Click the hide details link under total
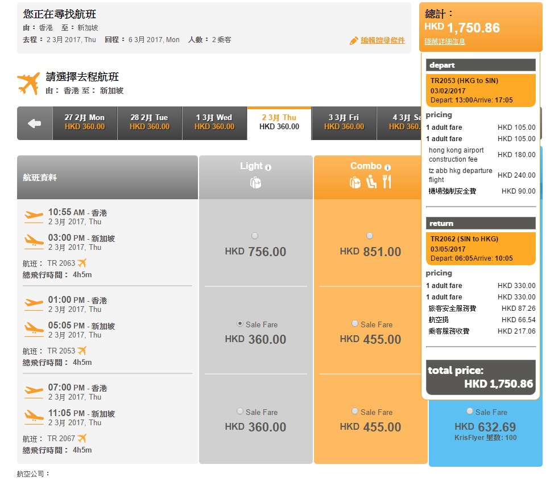The image size is (550, 481). [x=445, y=42]
